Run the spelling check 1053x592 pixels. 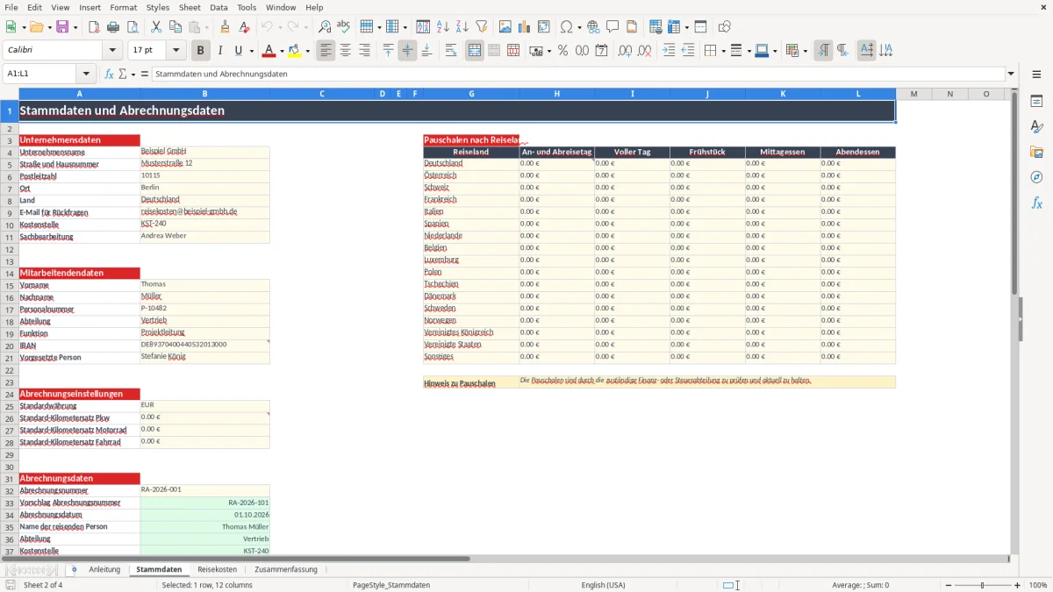[344, 27]
